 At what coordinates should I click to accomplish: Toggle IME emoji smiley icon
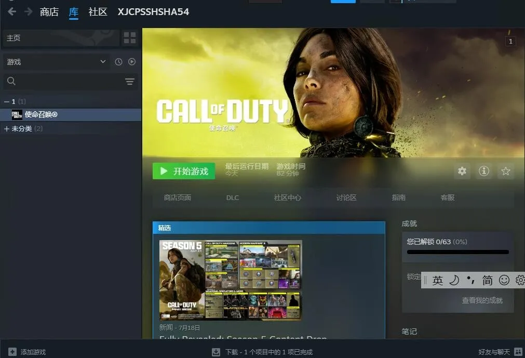tap(504, 281)
